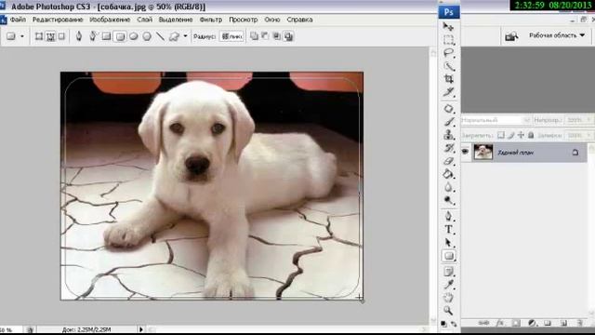This screenshot has width=595, height=335.
Task: Open the Файл menu
Action: click(x=18, y=20)
